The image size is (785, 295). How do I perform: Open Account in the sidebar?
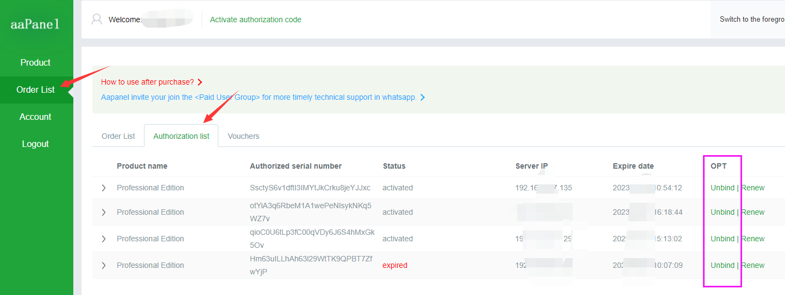click(36, 117)
